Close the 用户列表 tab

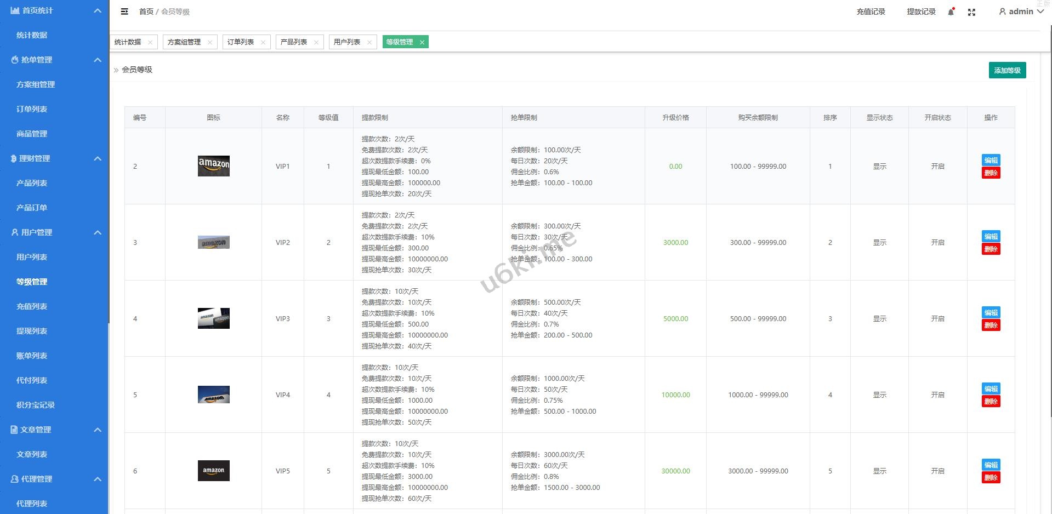[x=369, y=42]
